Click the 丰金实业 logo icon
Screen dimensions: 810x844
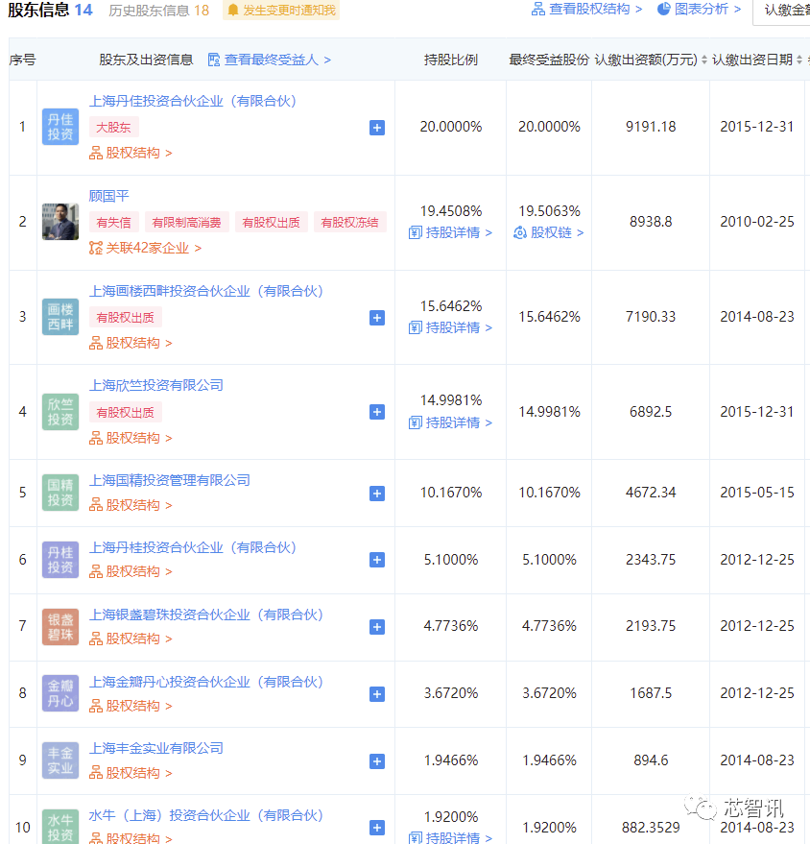click(60, 760)
